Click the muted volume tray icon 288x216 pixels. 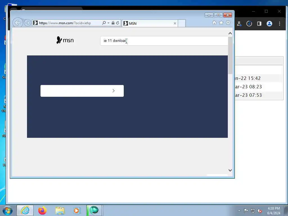click(260, 211)
